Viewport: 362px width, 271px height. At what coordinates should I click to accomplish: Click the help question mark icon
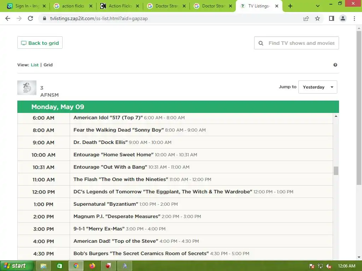tap(335, 65)
